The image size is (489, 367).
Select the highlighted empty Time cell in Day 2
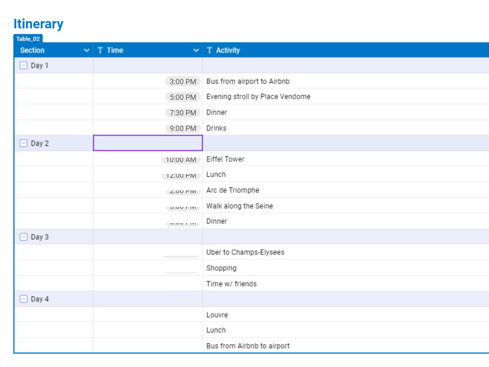click(148, 143)
